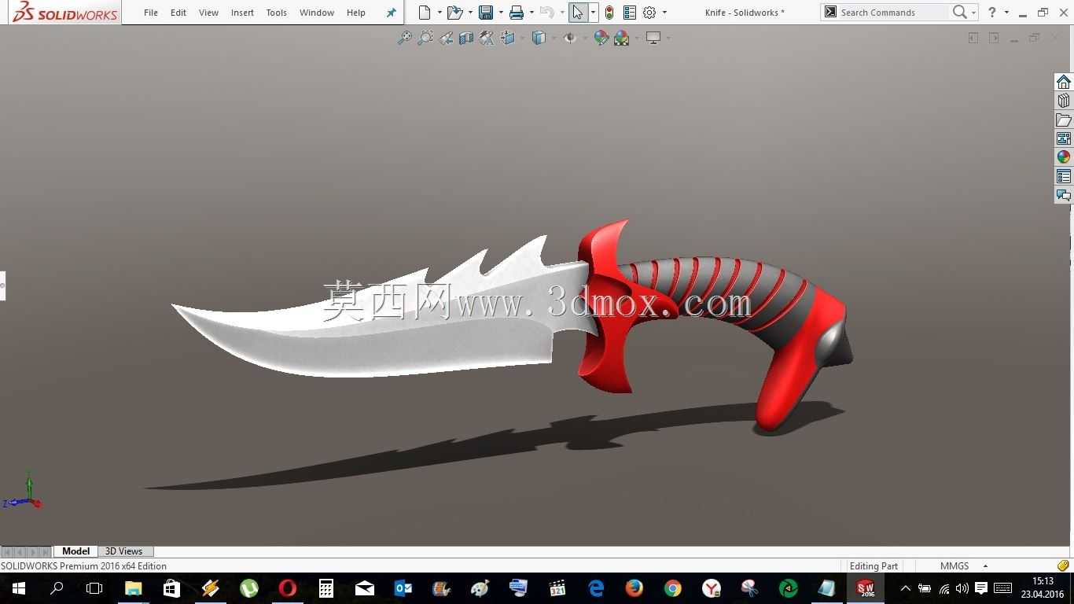This screenshot has height=604, width=1074.
Task: Click the Apply Scene icon
Action: 622,38
